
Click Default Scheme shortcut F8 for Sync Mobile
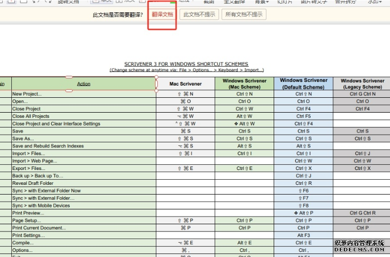coord(303,206)
